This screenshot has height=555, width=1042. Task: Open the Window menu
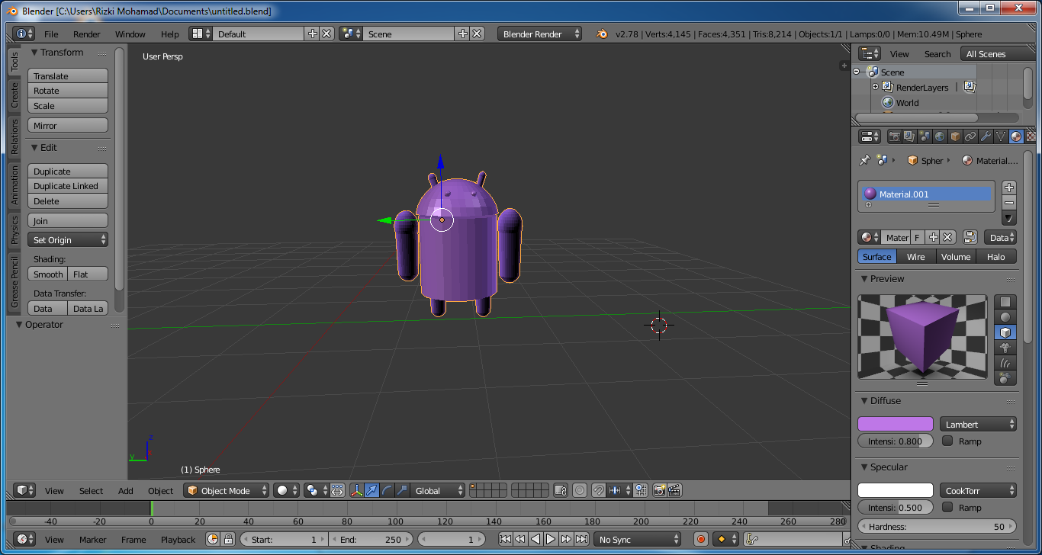pyautogui.click(x=130, y=34)
